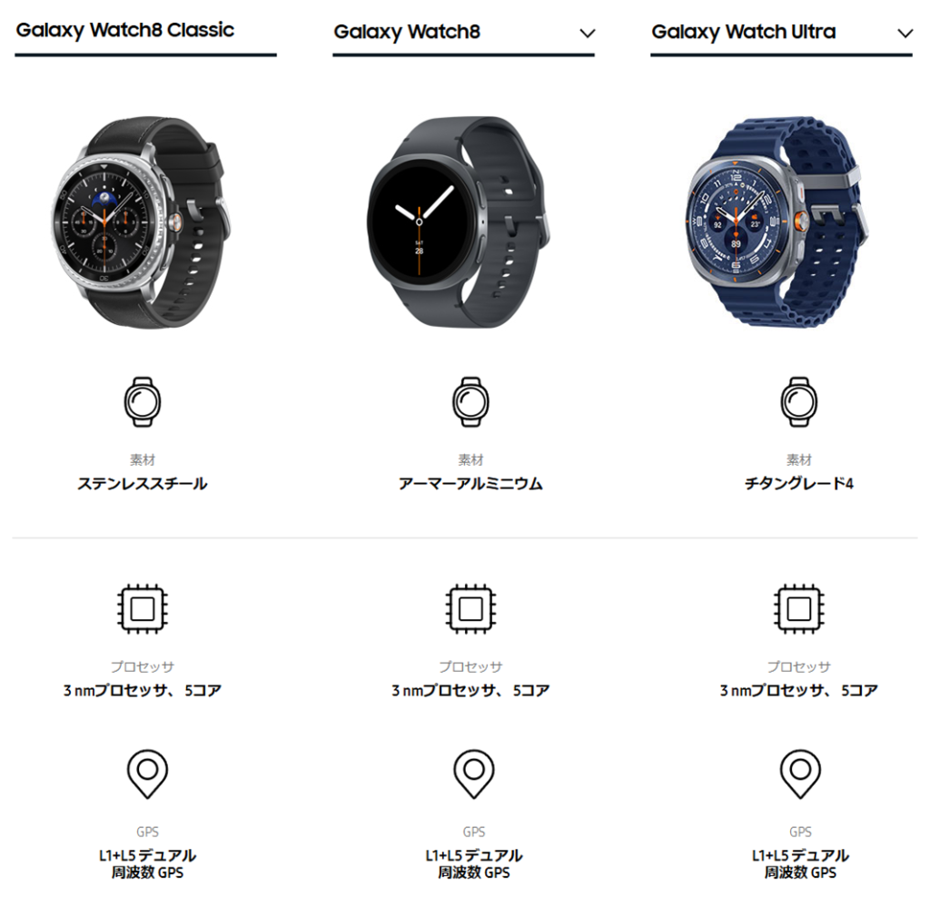Viewport: 930px width, 897px height.
Task: Expand the Galaxy Watch8 model dropdown arrow
Action: [588, 34]
